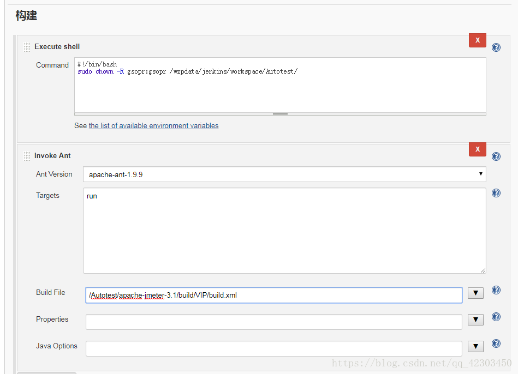
Task: Open help for Build File field
Action: point(496,290)
